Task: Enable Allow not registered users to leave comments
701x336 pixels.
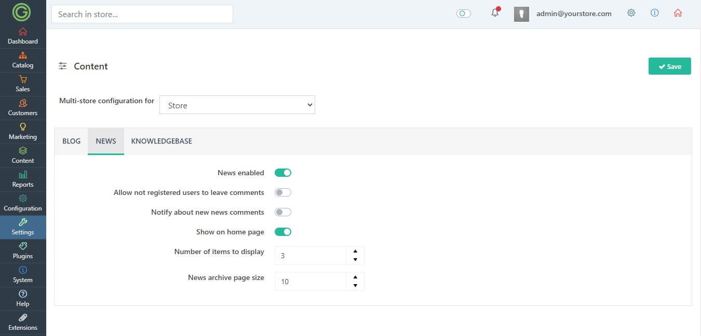Action: tap(283, 192)
